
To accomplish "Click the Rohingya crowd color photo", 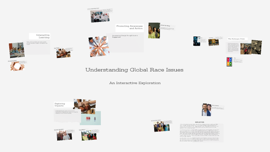I will pos(246,49).
